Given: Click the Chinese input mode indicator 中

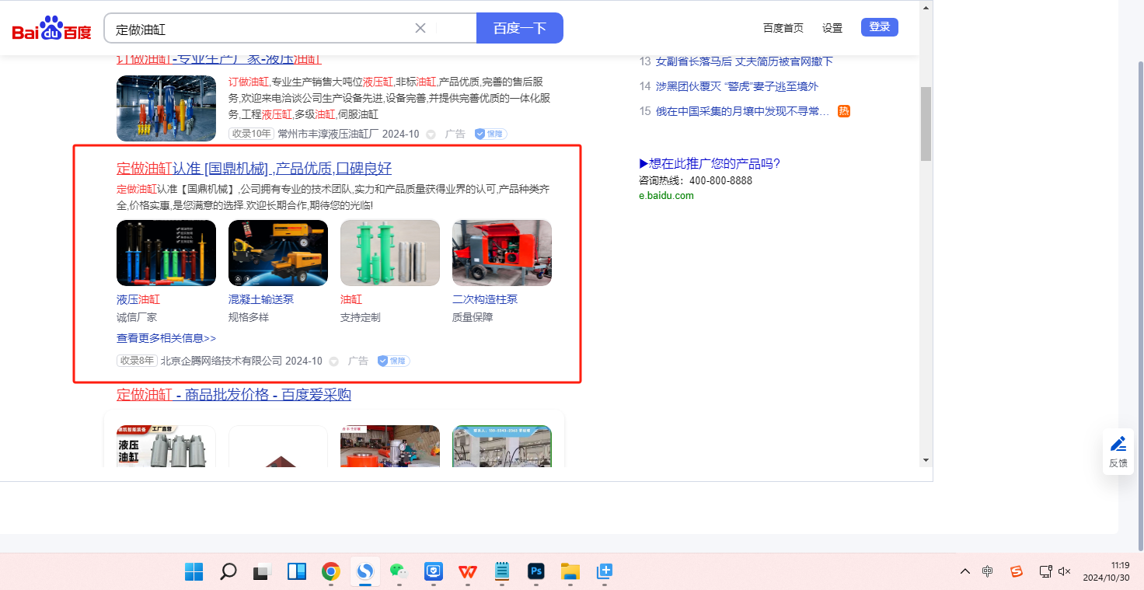Looking at the screenshot, I should [x=987, y=571].
